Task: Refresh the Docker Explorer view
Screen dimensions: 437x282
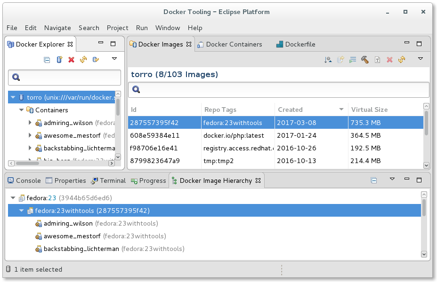Action: click(x=83, y=60)
